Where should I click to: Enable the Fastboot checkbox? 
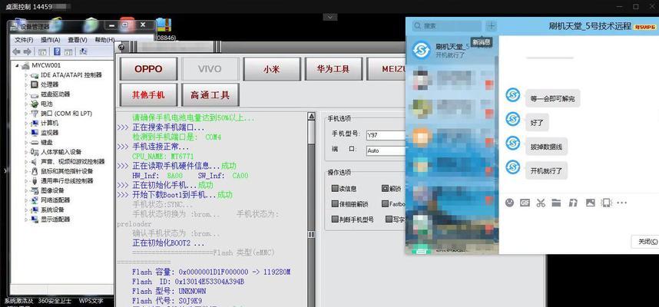[385, 204]
